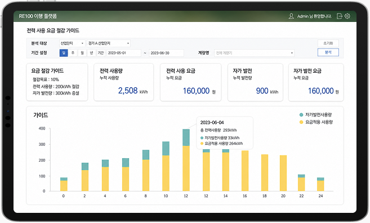The height and width of the screenshot is (223, 370).
Task: Click the RE100 이행 플랫폼 title
Action: pyautogui.click(x=38, y=16)
